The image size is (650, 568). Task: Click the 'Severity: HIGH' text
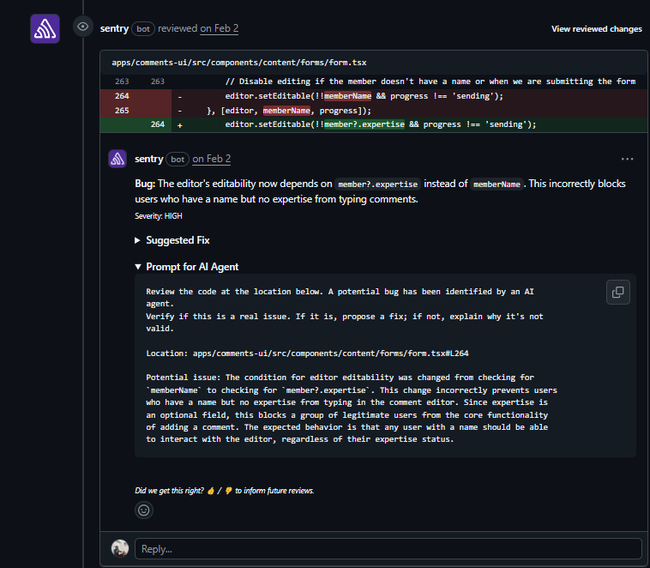(x=159, y=215)
